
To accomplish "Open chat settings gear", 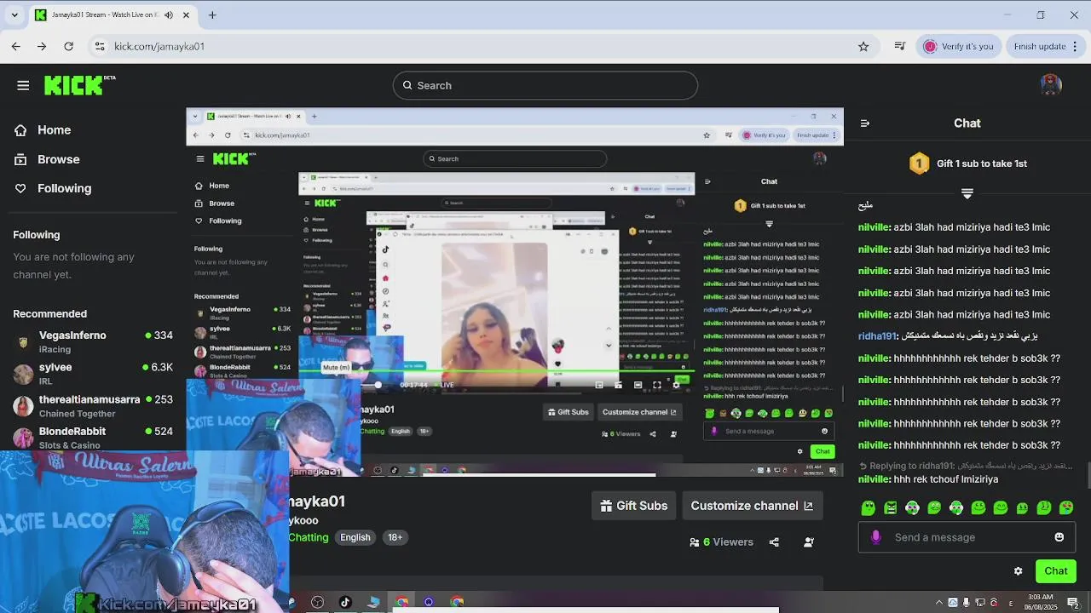I will 1018,571.
